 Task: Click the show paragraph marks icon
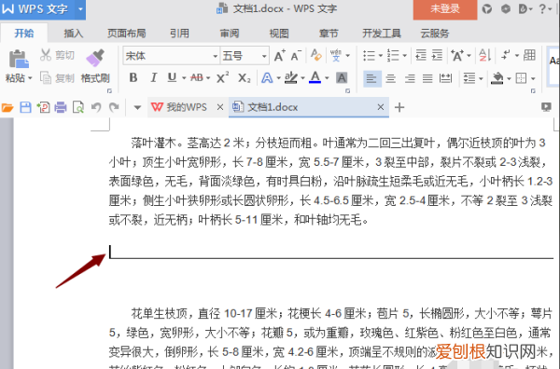506,55
